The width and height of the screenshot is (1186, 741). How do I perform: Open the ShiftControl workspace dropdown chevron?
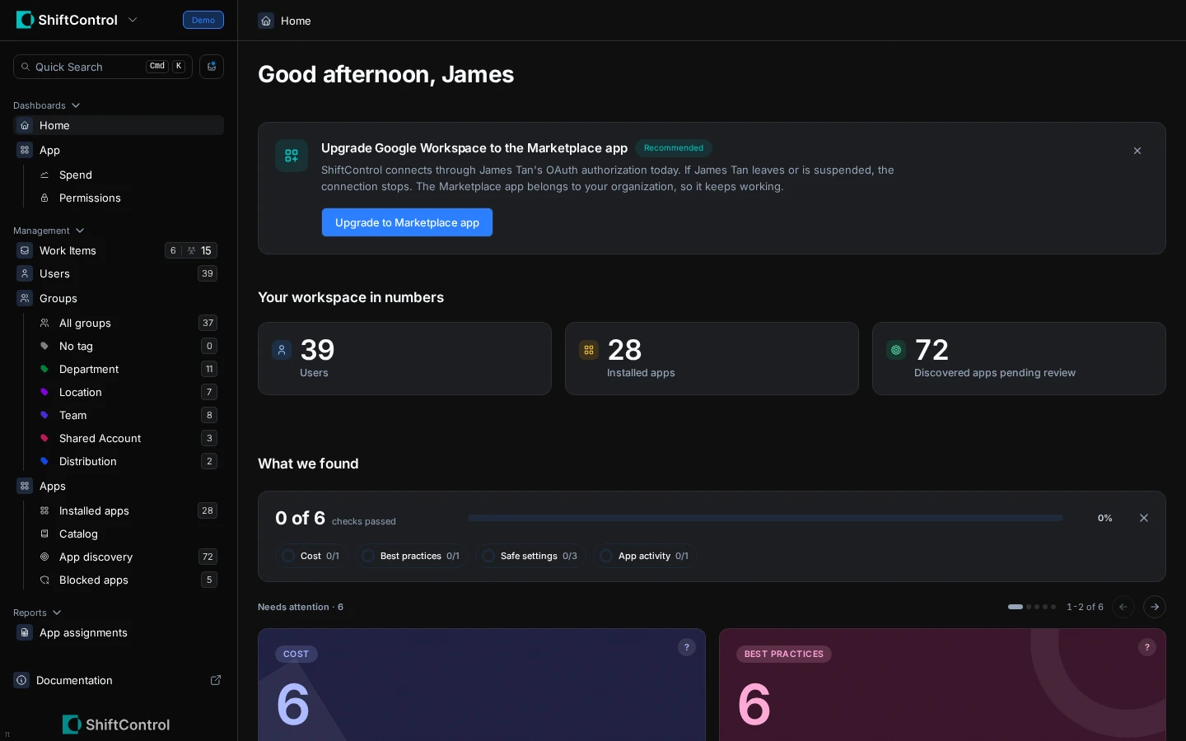[133, 20]
